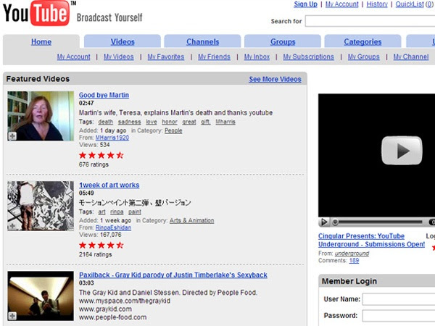
Task: Click the honor tag
Action: pos(170,122)
